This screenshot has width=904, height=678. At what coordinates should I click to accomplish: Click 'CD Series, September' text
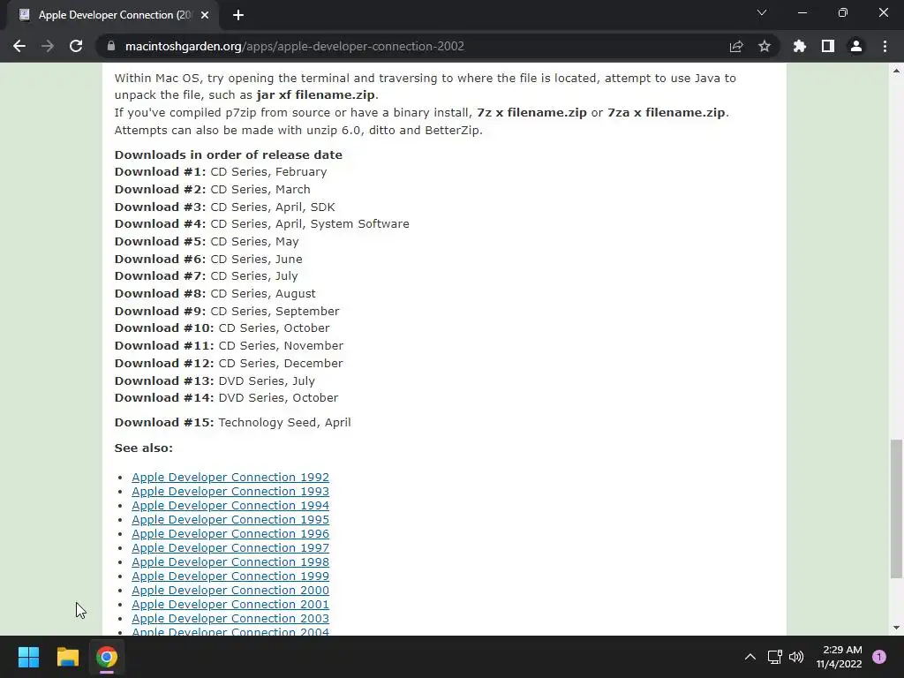275,312
